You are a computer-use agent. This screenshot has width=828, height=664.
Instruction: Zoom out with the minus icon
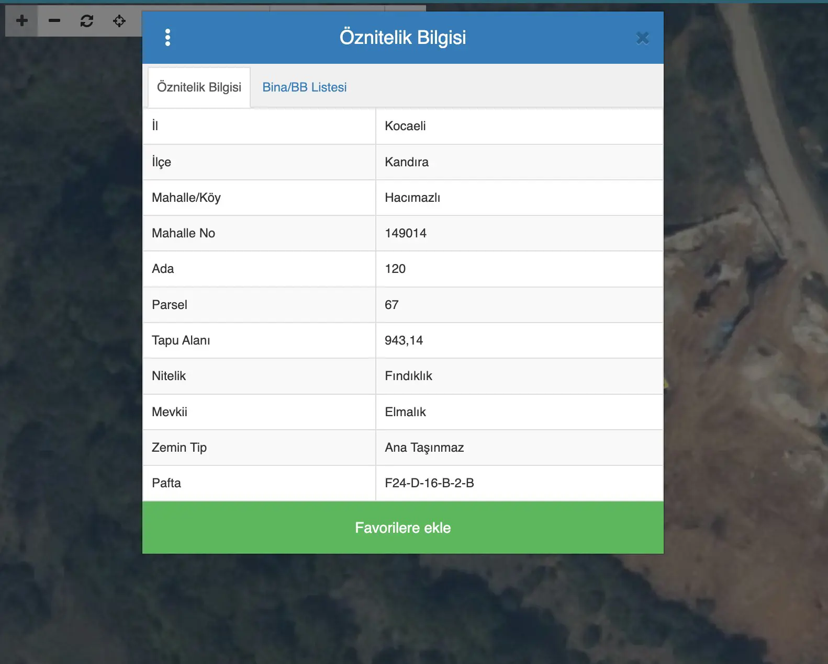pyautogui.click(x=54, y=21)
